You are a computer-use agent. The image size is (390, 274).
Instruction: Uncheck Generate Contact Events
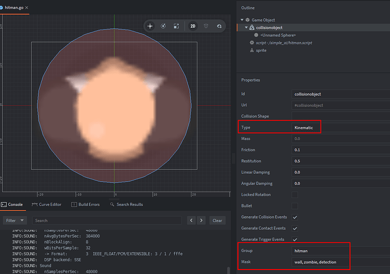pyautogui.click(x=294, y=228)
